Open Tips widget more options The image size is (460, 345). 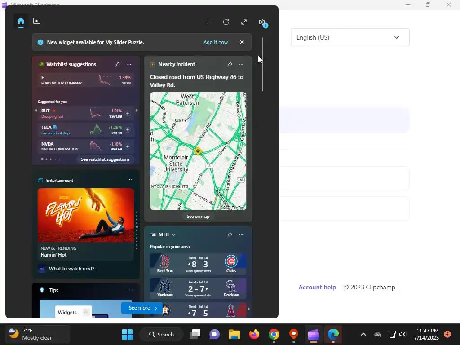click(x=129, y=290)
